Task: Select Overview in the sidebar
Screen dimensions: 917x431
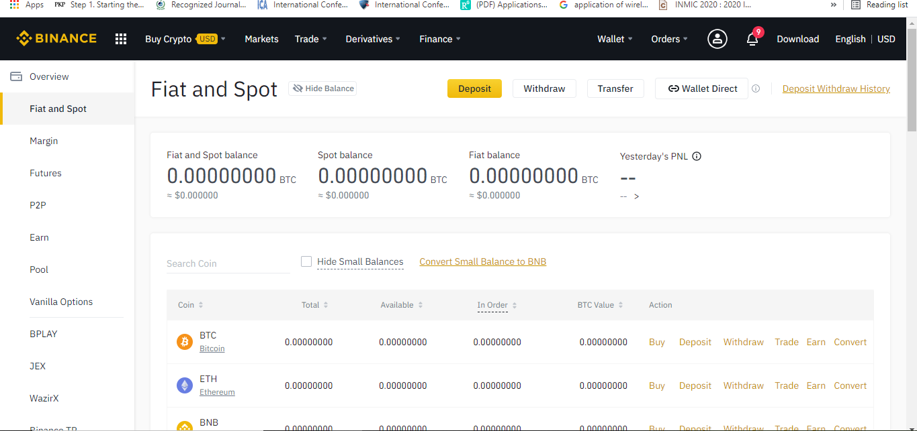Action: (67, 76)
